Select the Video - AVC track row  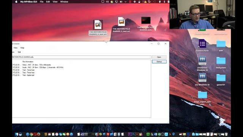(x=36, y=65)
